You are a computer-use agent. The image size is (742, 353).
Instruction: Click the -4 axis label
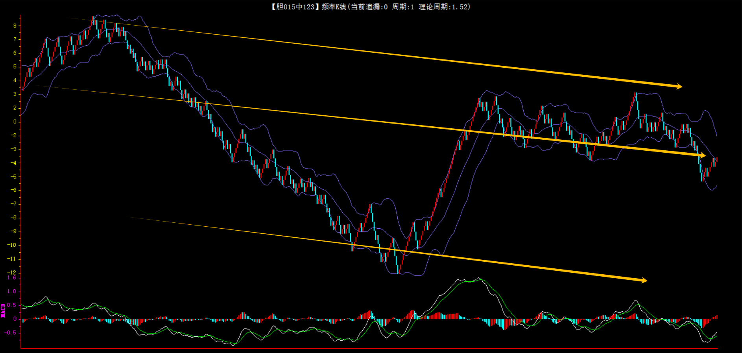(14, 163)
